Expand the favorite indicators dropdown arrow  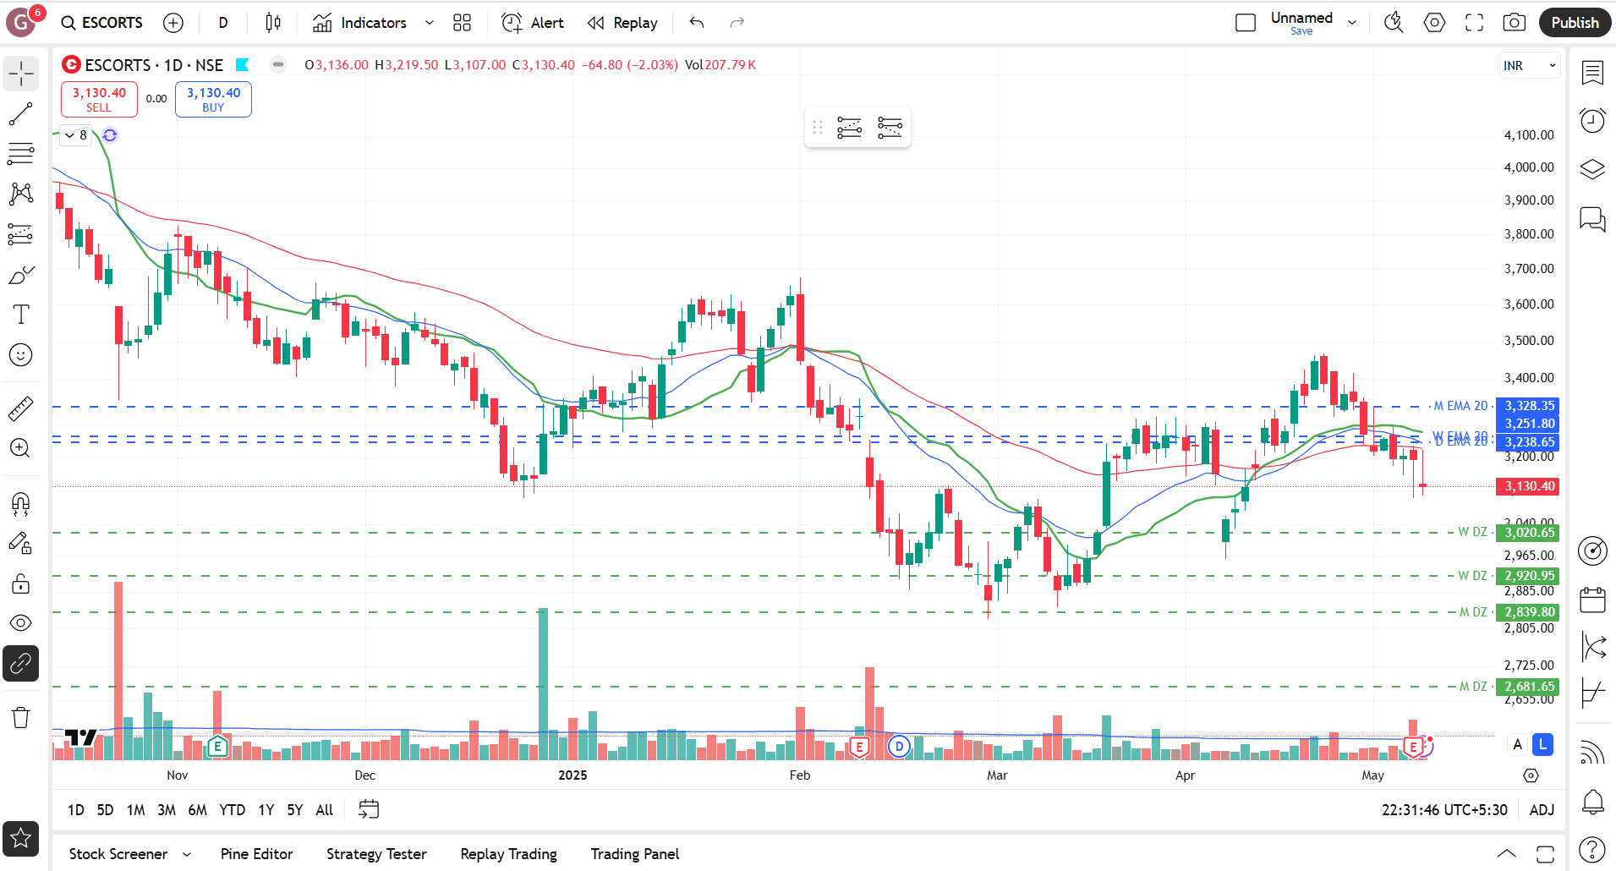click(430, 23)
